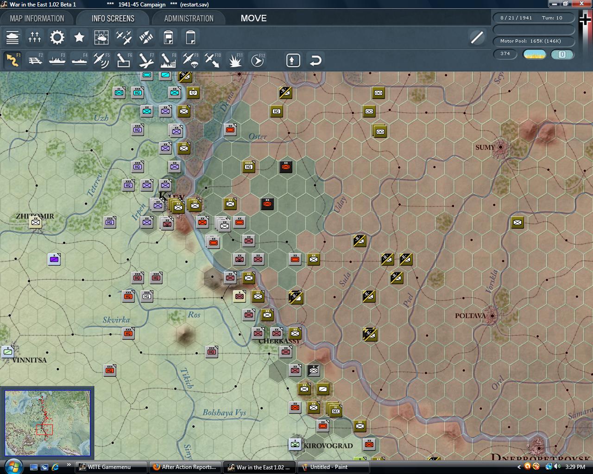This screenshot has width=593, height=474.
Task: End the turn with F12 icon
Action: pos(257,60)
